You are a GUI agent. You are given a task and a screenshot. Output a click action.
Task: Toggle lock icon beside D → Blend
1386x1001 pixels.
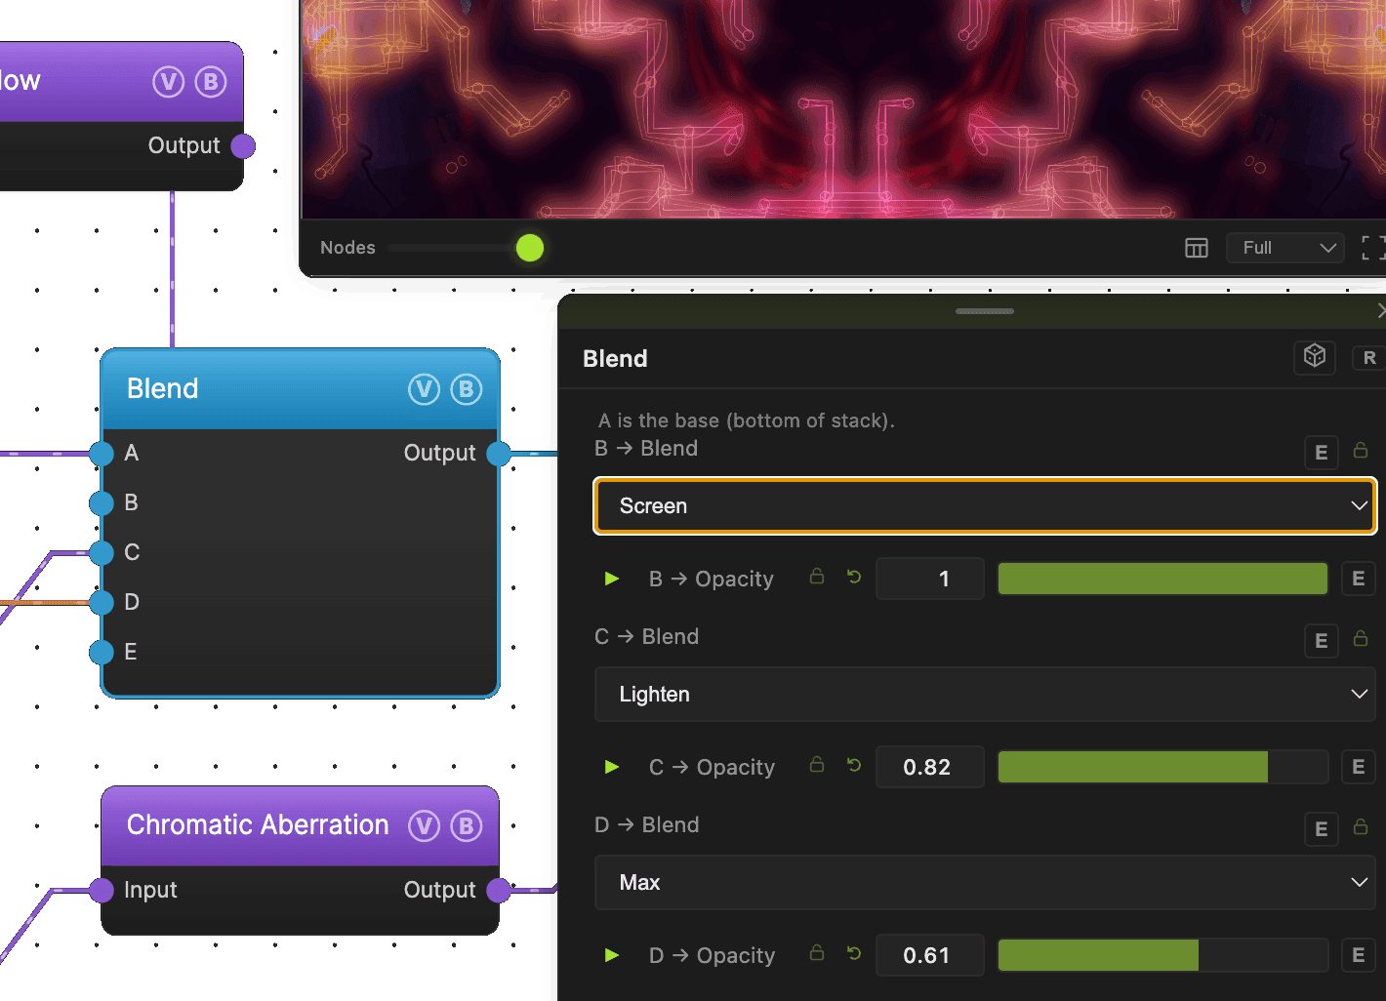click(x=1361, y=826)
